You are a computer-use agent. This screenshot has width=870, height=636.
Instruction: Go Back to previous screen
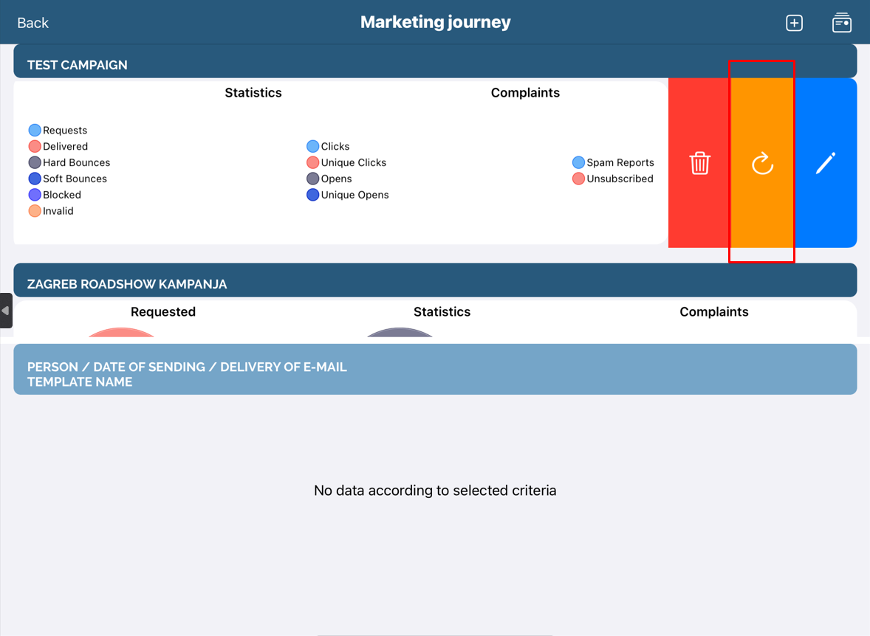(x=32, y=23)
